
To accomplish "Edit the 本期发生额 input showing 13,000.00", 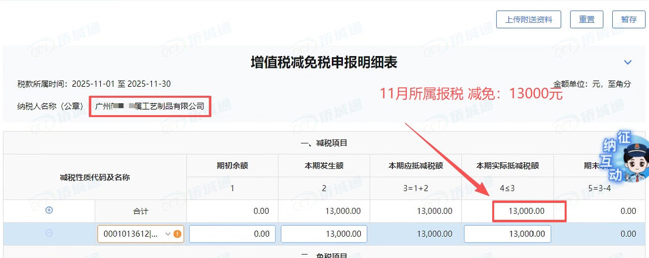I will tap(324, 234).
